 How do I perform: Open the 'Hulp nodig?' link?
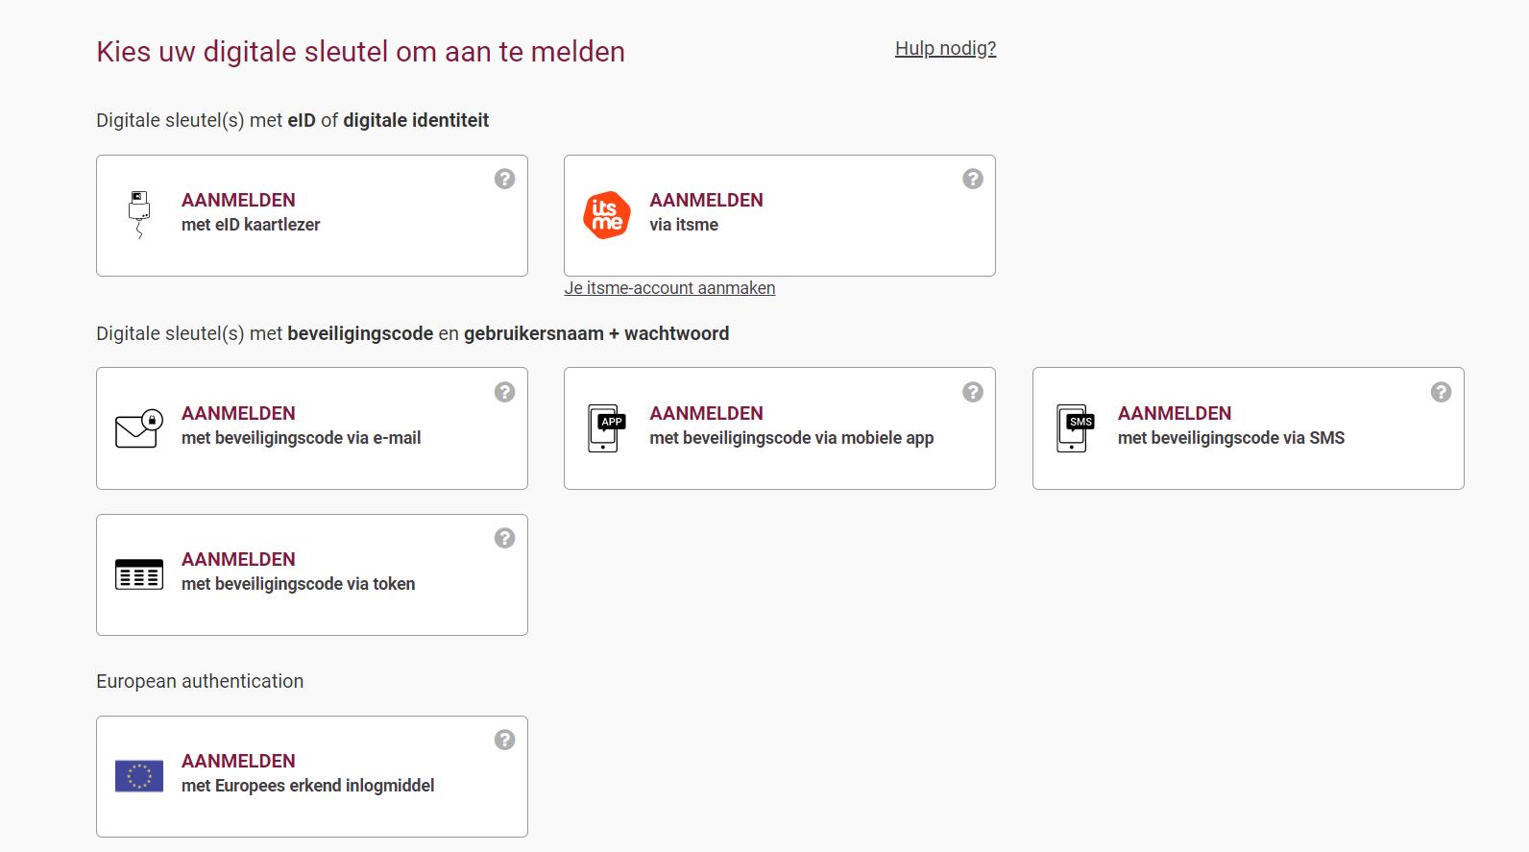(x=945, y=49)
